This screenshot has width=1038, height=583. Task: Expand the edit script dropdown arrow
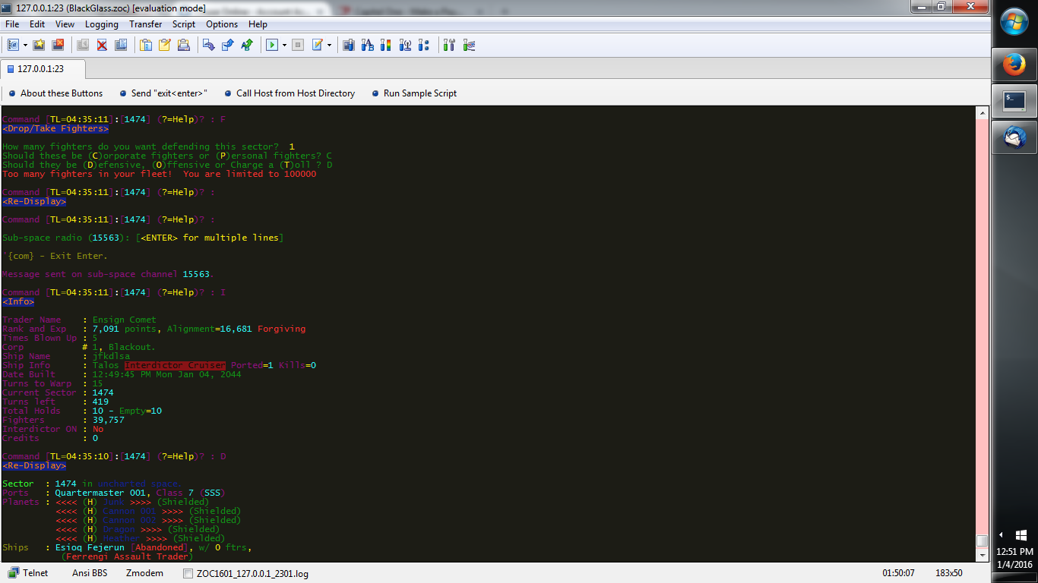pyautogui.click(x=329, y=45)
